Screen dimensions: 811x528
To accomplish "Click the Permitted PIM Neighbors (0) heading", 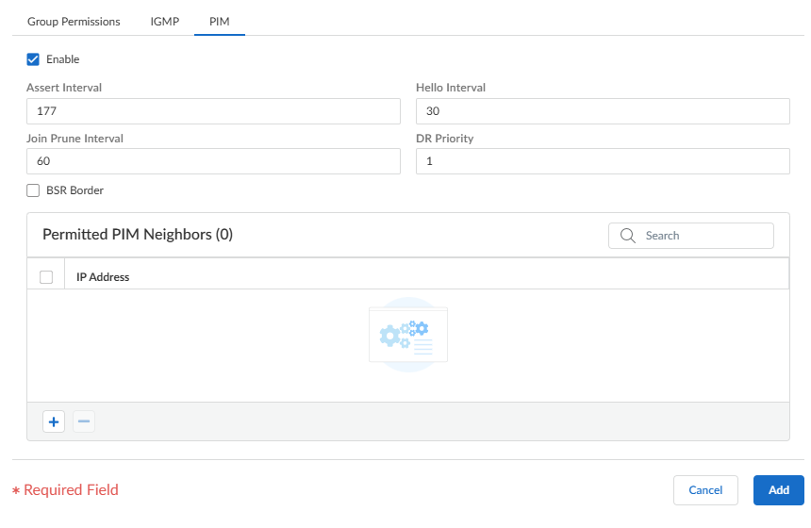I will (x=138, y=235).
